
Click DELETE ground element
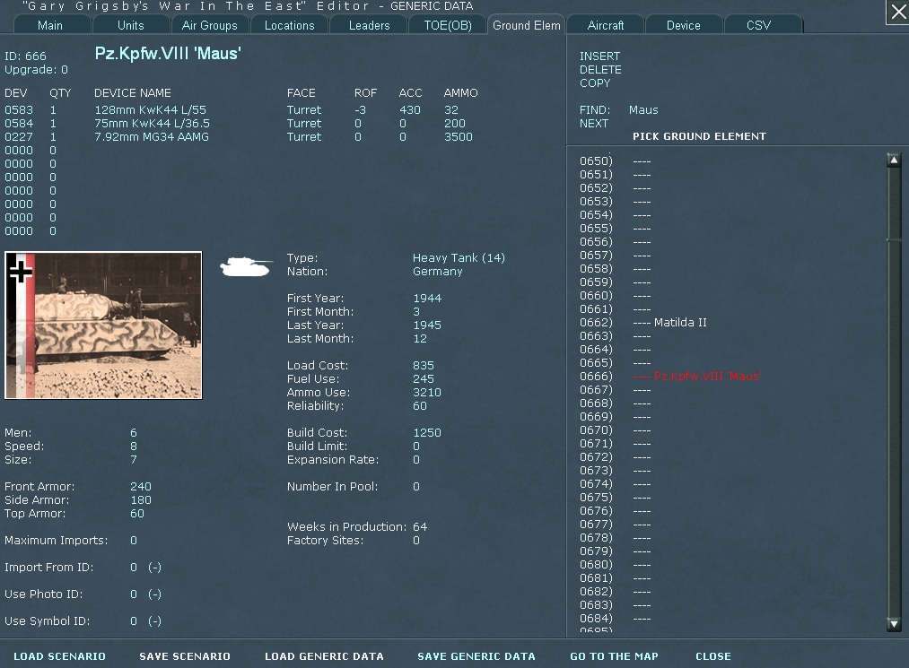tap(600, 70)
